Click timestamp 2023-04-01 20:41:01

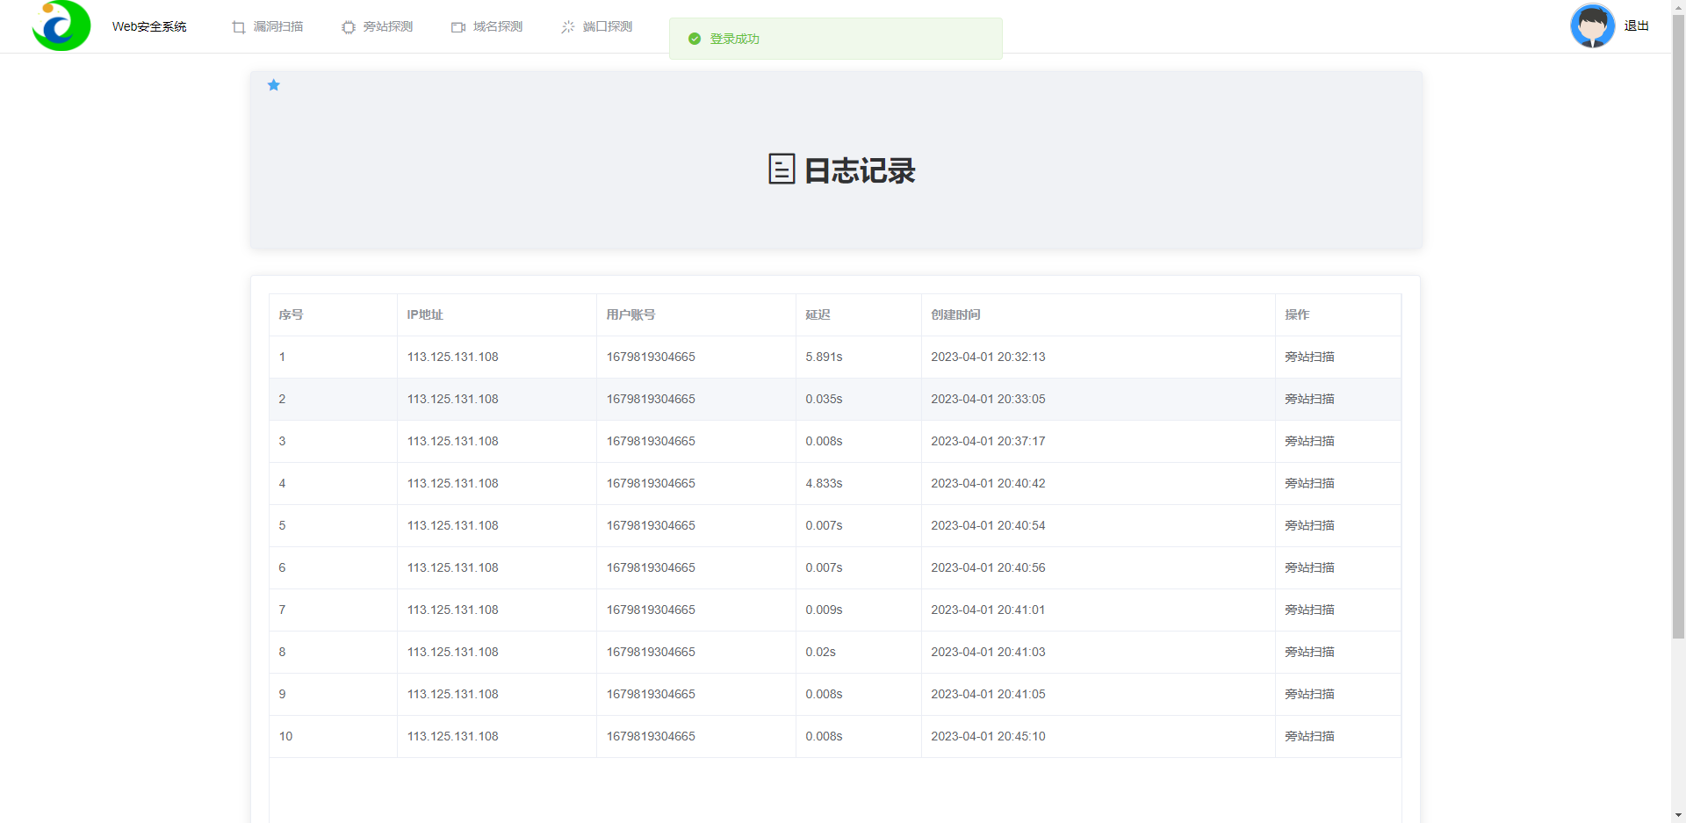point(988,610)
